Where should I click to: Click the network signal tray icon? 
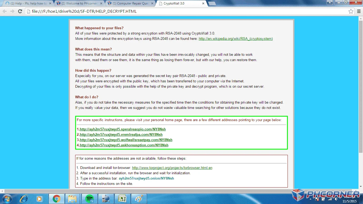330,199
